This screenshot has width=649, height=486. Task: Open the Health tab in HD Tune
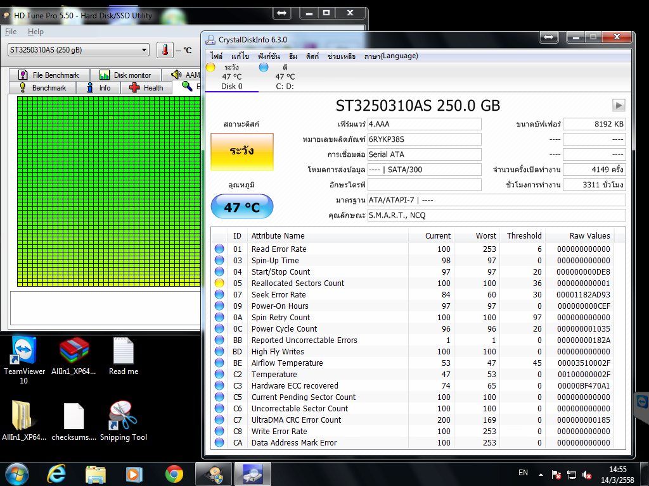coord(146,87)
